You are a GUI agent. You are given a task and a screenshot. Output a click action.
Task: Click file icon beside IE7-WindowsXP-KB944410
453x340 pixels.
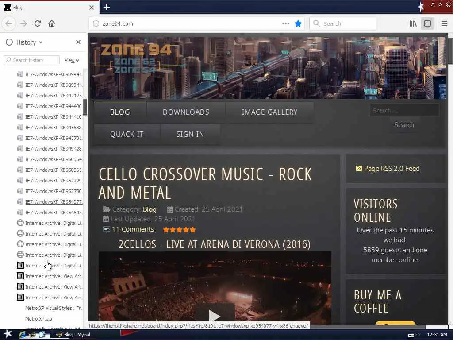point(20,117)
